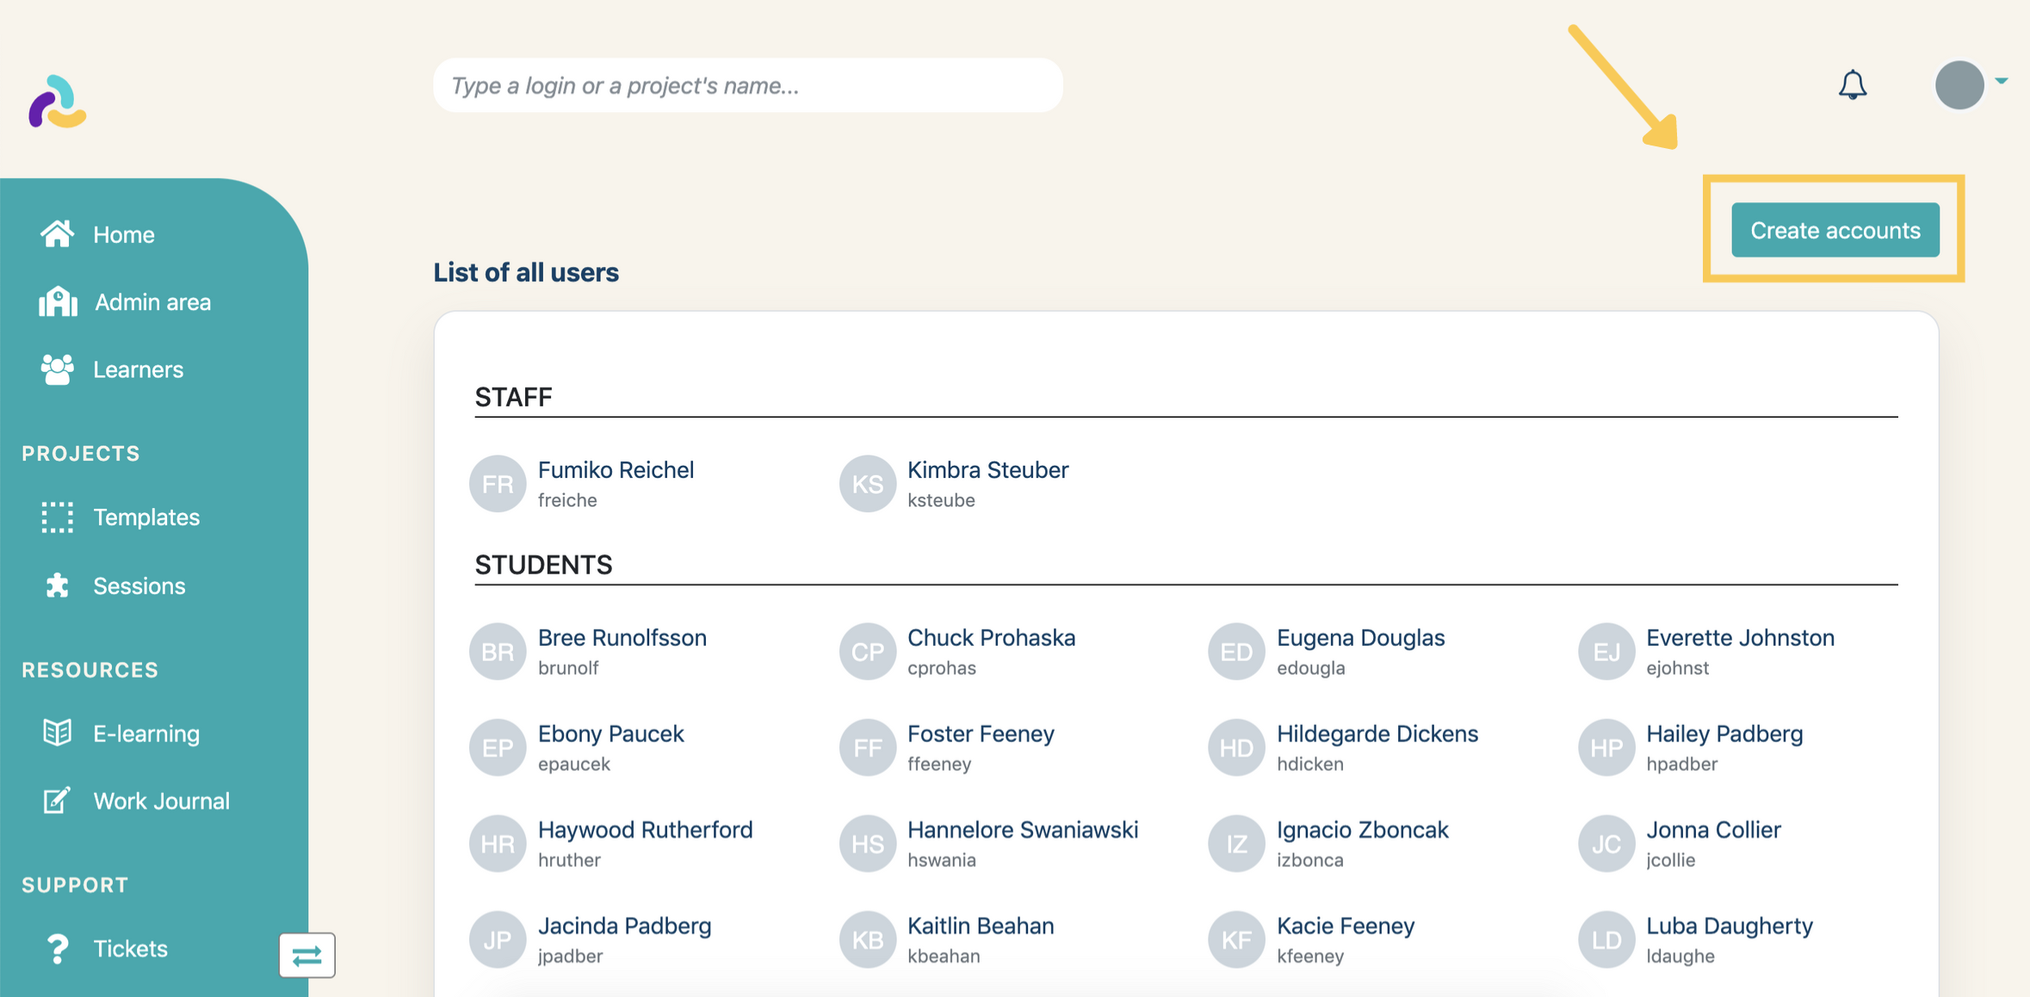Navigate to Sessions section
Screen dimensions: 2030x997
(x=139, y=584)
